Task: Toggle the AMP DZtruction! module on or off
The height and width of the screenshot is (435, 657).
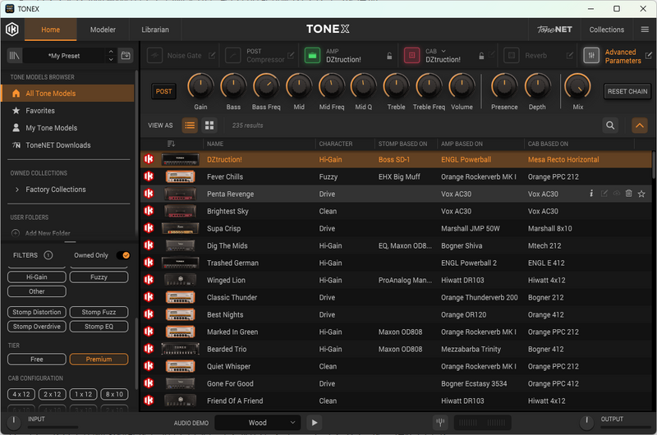Action: tap(312, 55)
